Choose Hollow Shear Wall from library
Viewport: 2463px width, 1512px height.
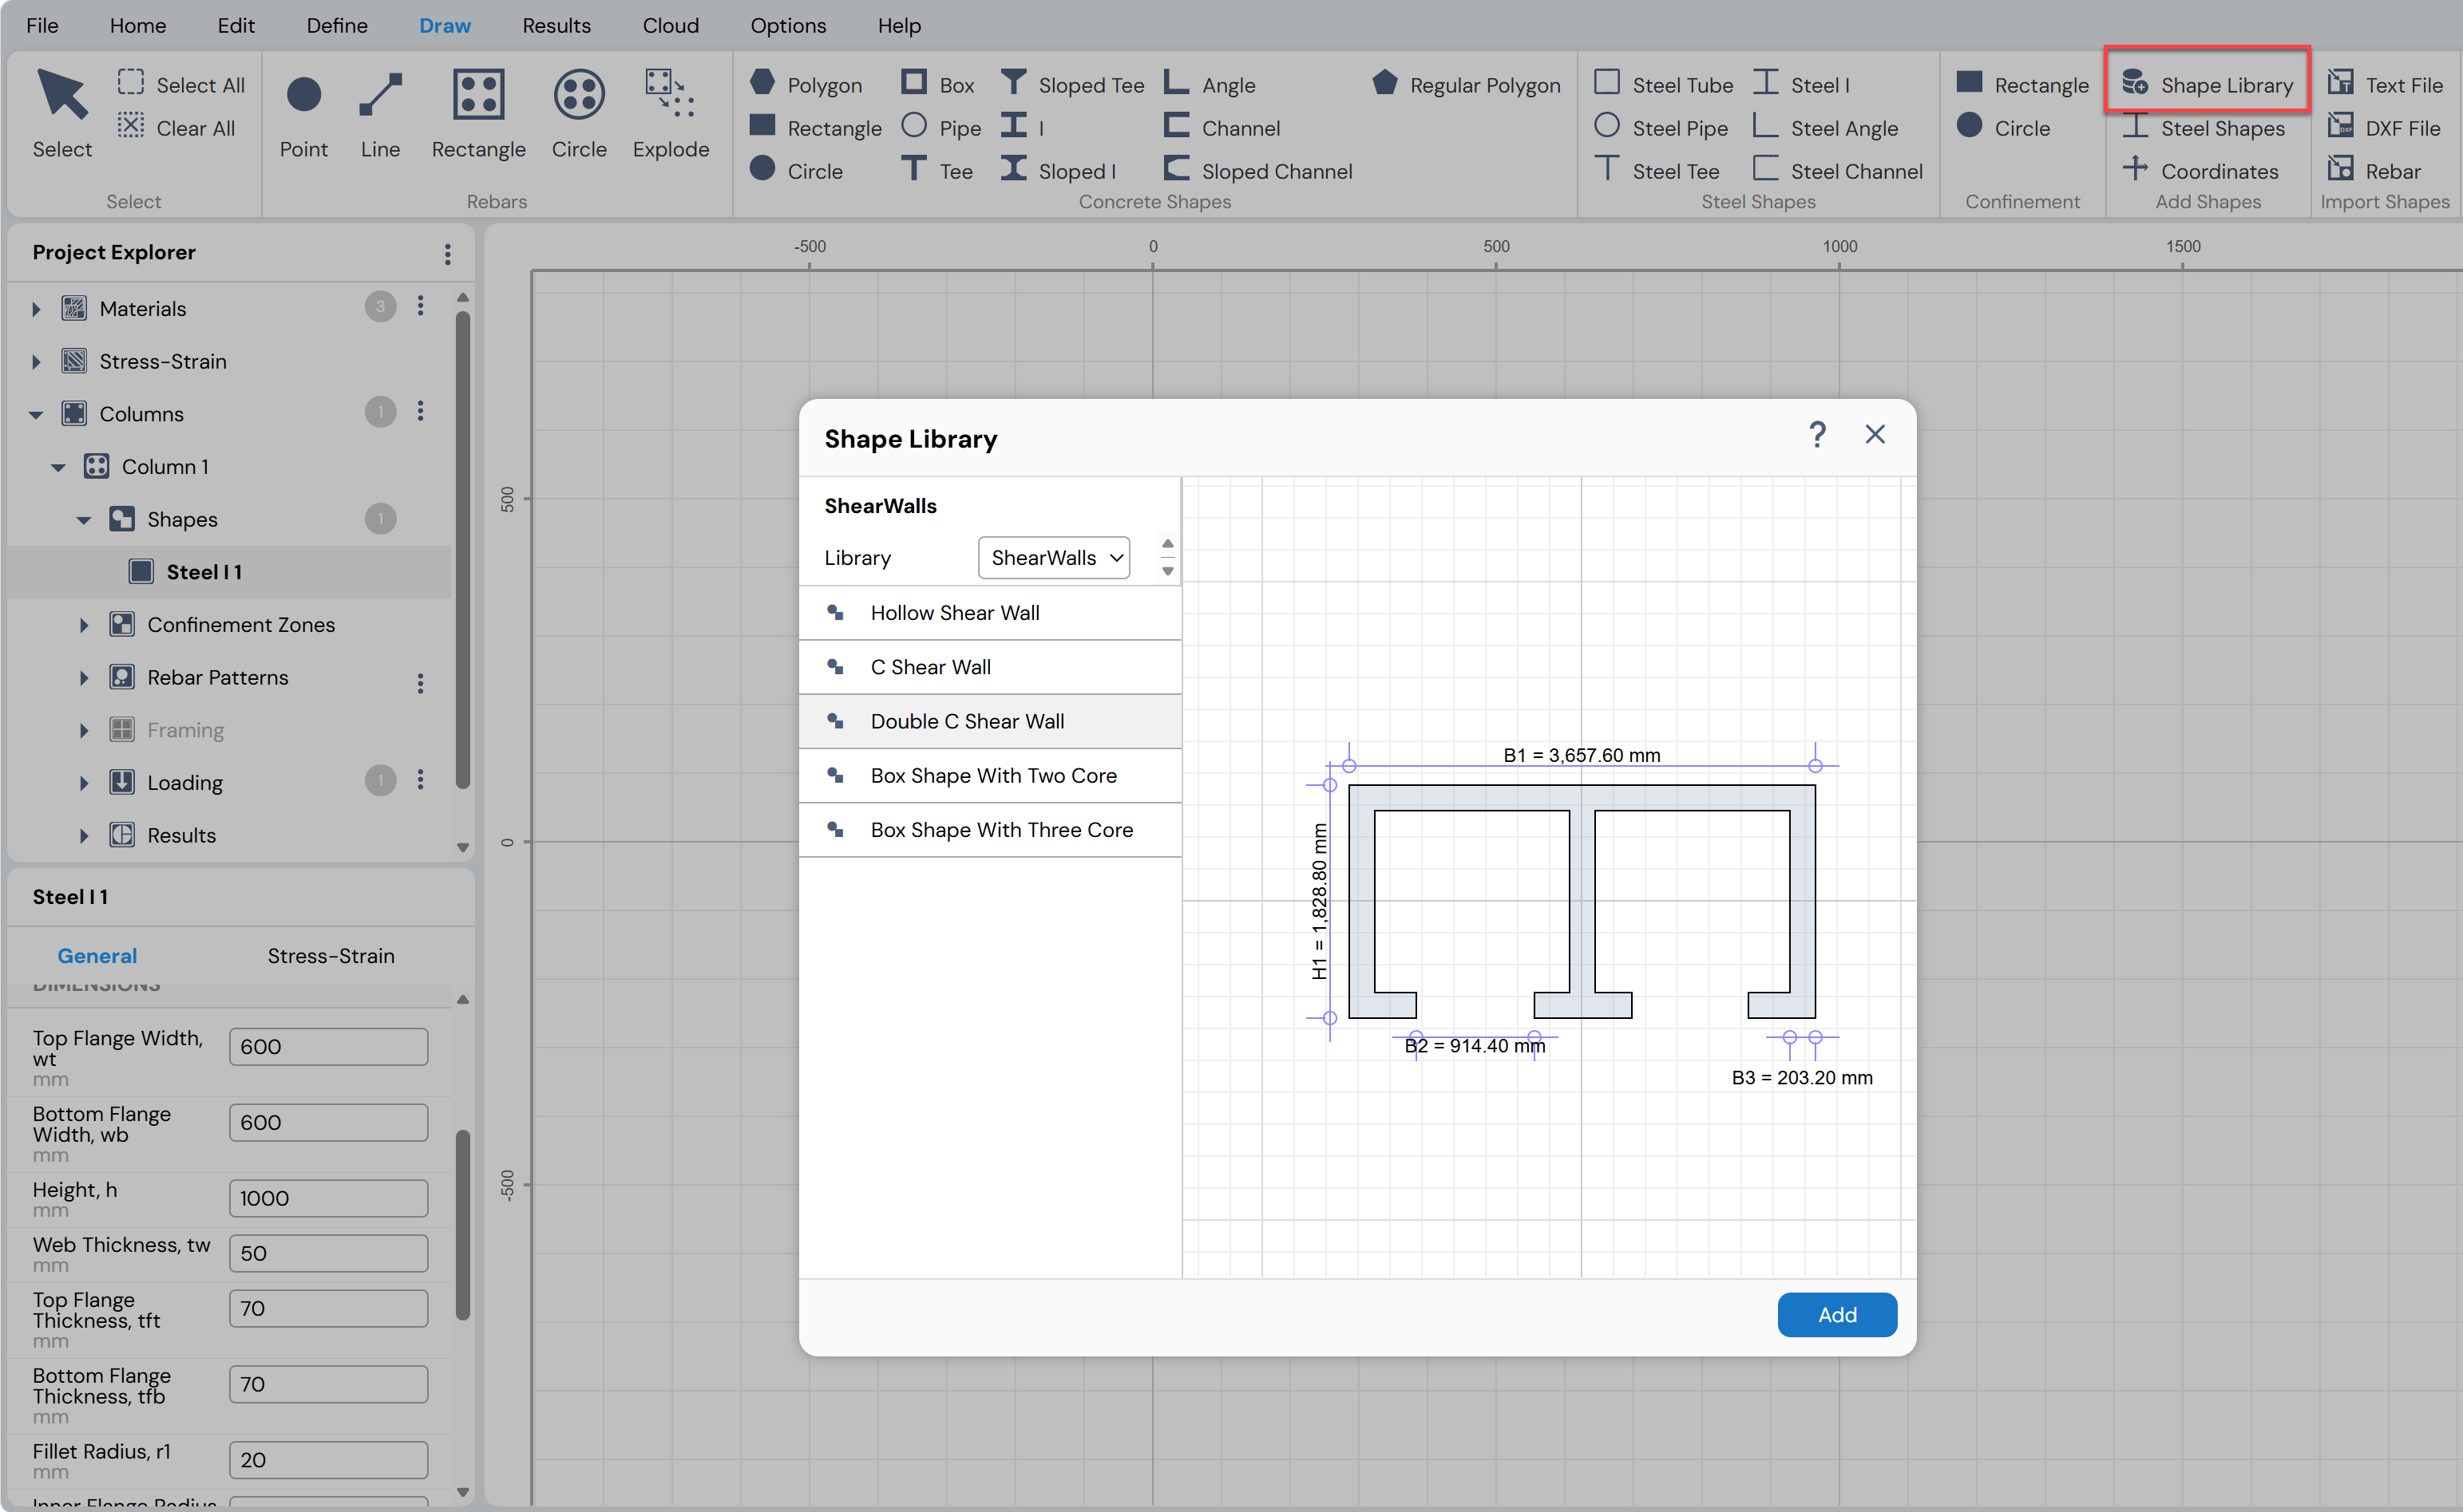(989, 612)
